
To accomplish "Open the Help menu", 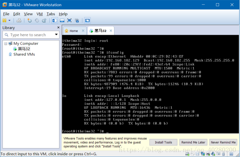I will coord(63,14).
